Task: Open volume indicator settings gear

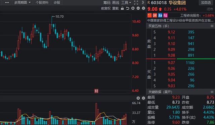Action: tap(143, 98)
